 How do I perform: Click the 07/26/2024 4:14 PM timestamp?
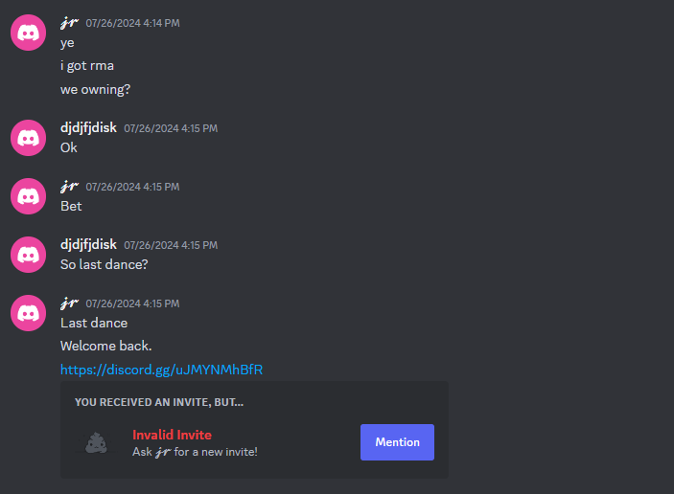tap(133, 23)
